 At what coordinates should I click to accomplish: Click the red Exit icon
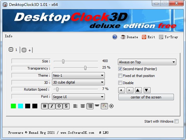point(144,37)
